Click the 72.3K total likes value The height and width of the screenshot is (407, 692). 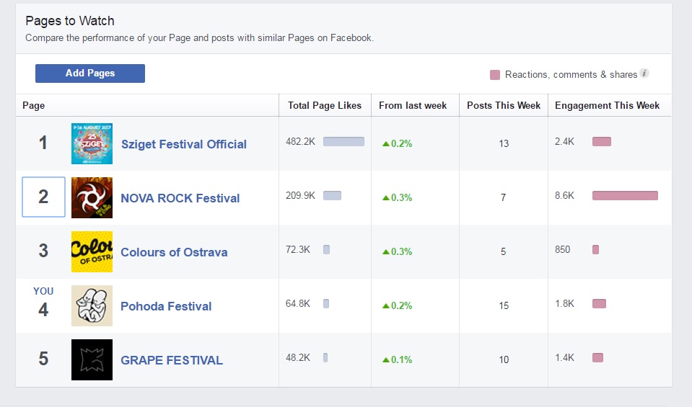pyautogui.click(x=298, y=250)
